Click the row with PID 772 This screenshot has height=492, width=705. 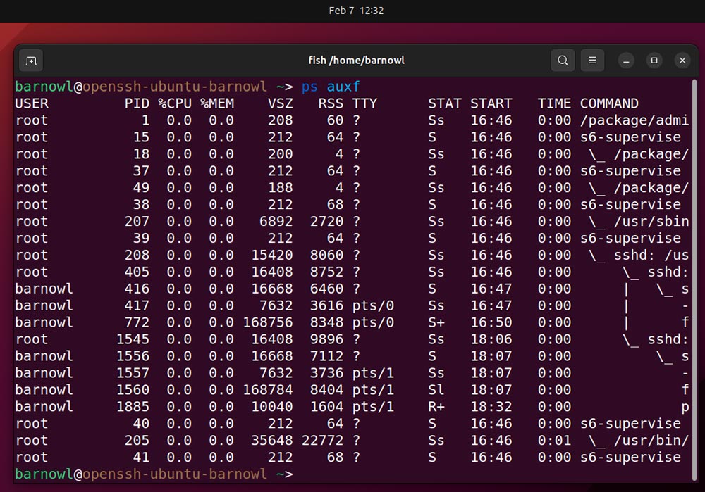tap(352, 322)
